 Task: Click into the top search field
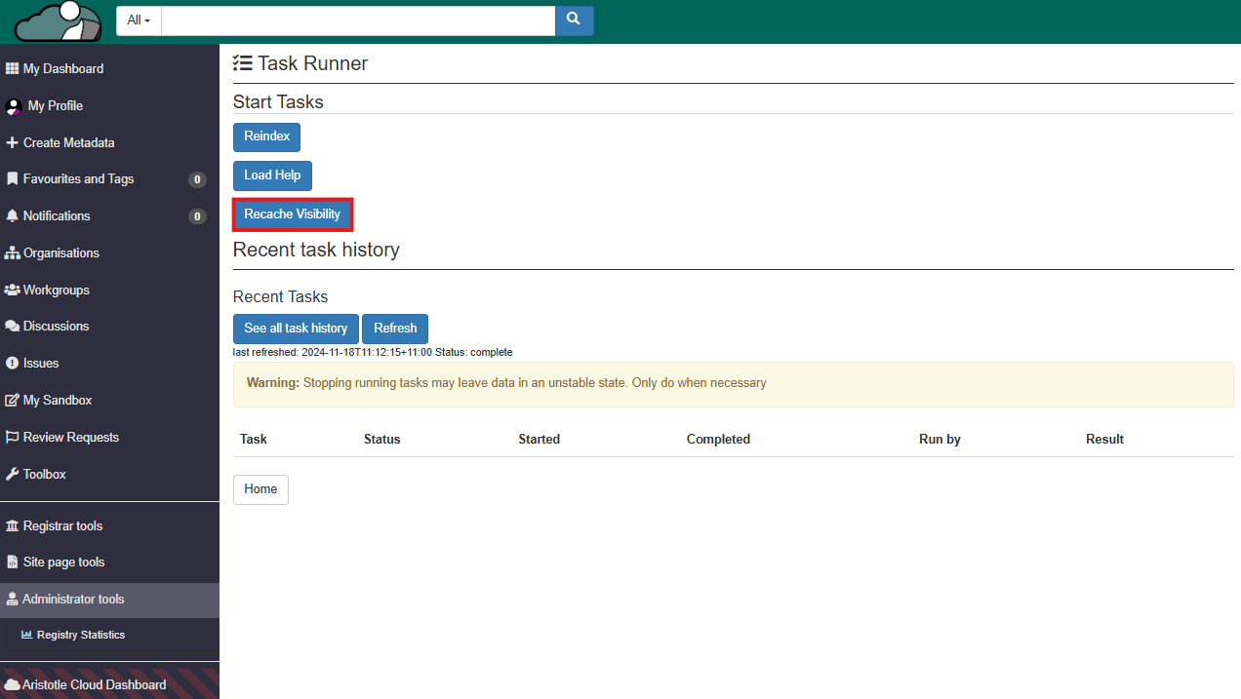click(358, 20)
